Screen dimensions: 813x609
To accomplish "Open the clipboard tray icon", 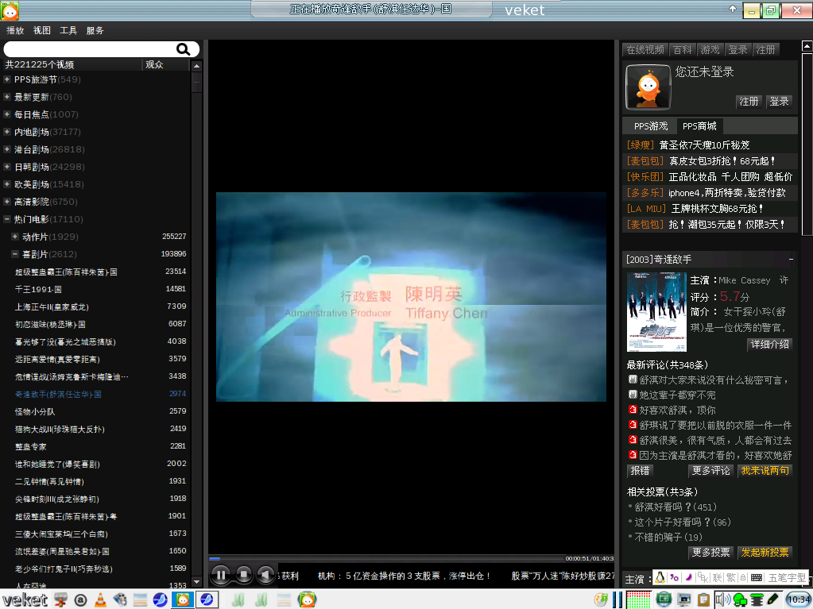I will 703,600.
